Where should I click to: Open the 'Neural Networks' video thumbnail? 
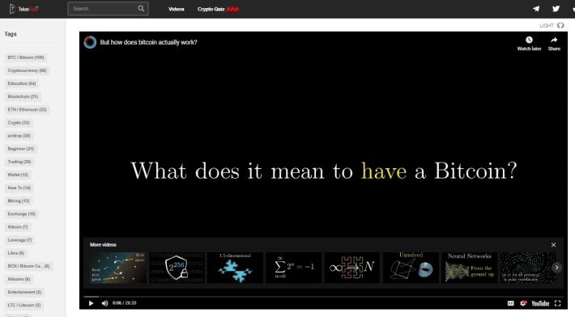470,267
